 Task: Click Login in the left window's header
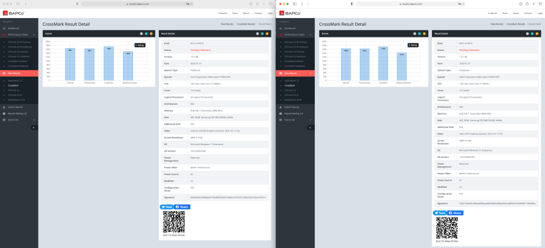click(270, 13)
